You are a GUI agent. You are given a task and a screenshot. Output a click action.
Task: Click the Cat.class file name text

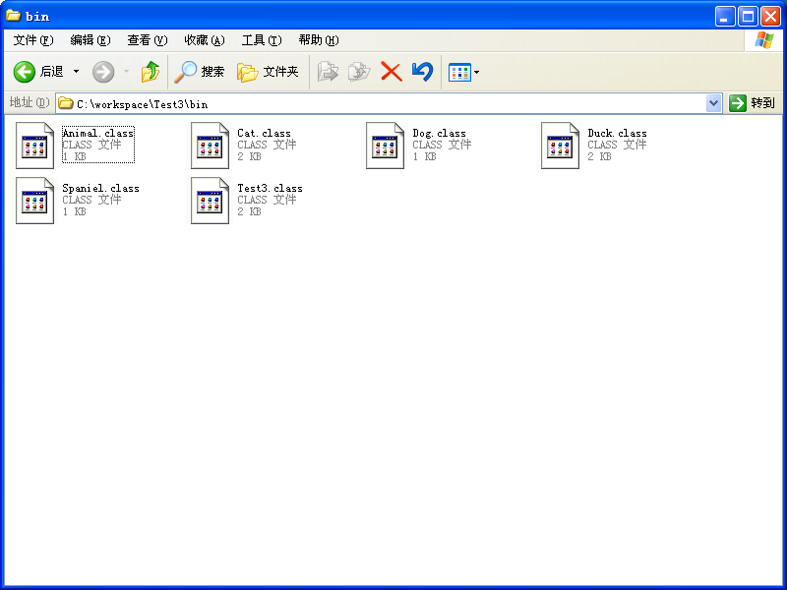click(x=264, y=133)
